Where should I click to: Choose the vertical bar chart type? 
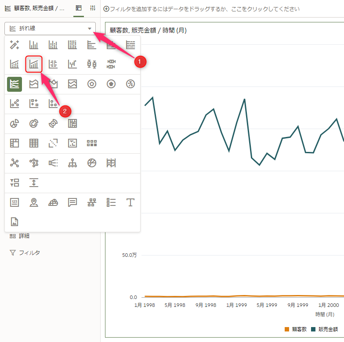tap(34, 45)
